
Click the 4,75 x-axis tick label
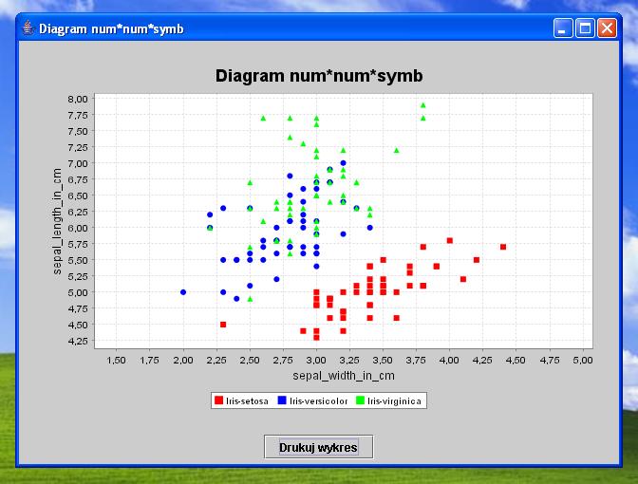[550, 360]
